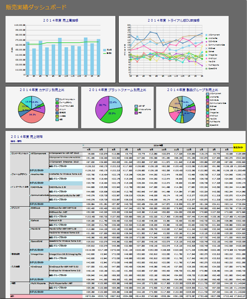Click AllComponent legend marker in trial DL chart

(x=206, y=35)
